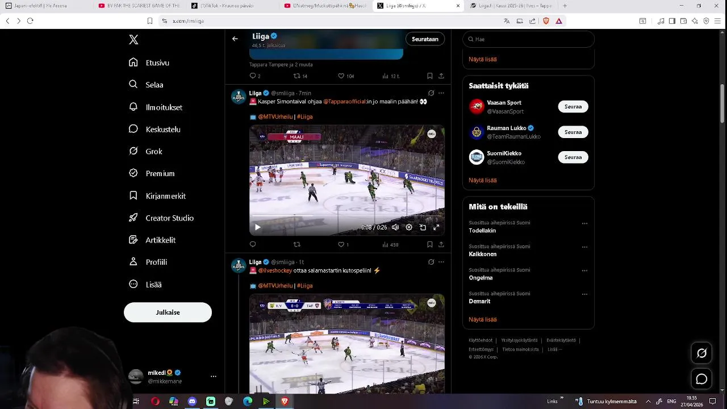Image resolution: width=727 pixels, height=409 pixels.
Task: Click the X logo in the sidebar
Action: 133,40
